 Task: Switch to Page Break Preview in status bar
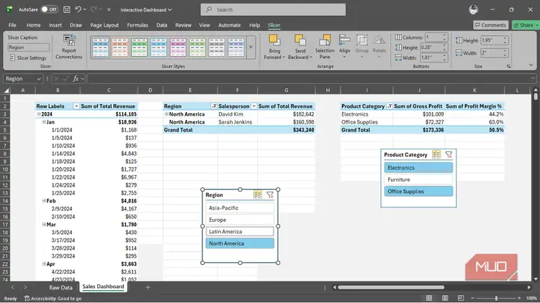461,298
